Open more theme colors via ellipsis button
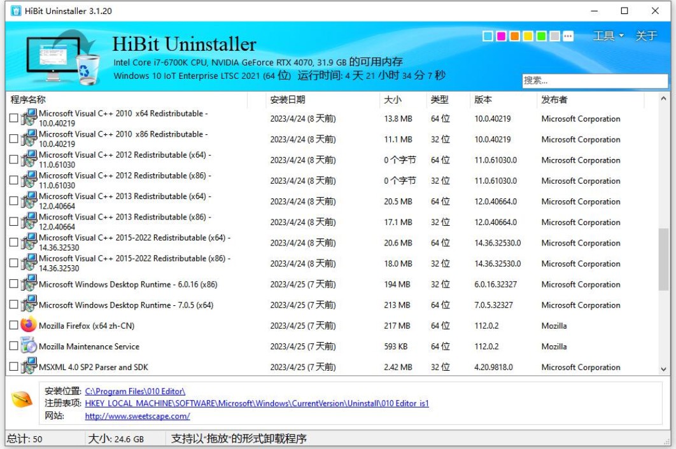Image resolution: width=676 pixels, height=449 pixels. click(x=568, y=36)
